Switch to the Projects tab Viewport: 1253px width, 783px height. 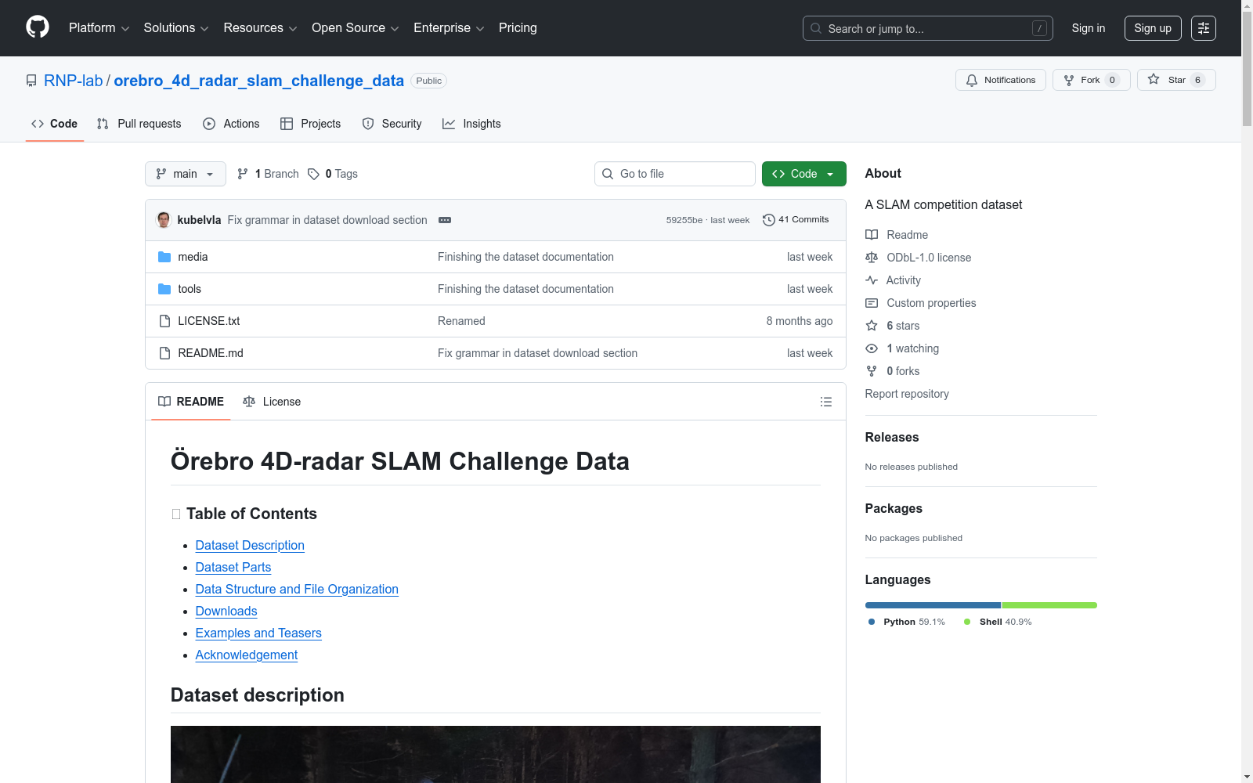coord(311,124)
